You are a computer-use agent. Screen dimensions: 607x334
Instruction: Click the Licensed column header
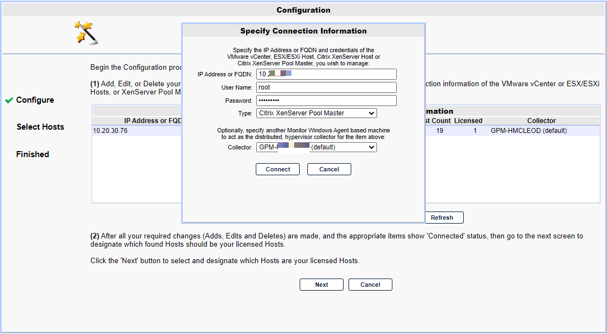468,121
